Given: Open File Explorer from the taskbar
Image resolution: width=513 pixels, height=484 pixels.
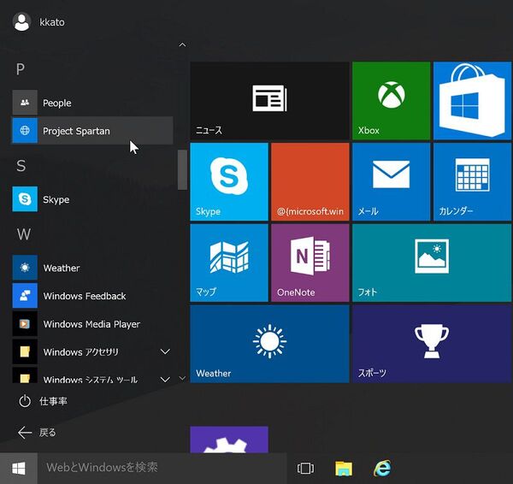Looking at the screenshot, I should click(344, 469).
